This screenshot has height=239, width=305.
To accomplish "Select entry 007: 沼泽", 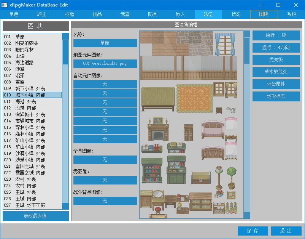I will click(x=33, y=75).
